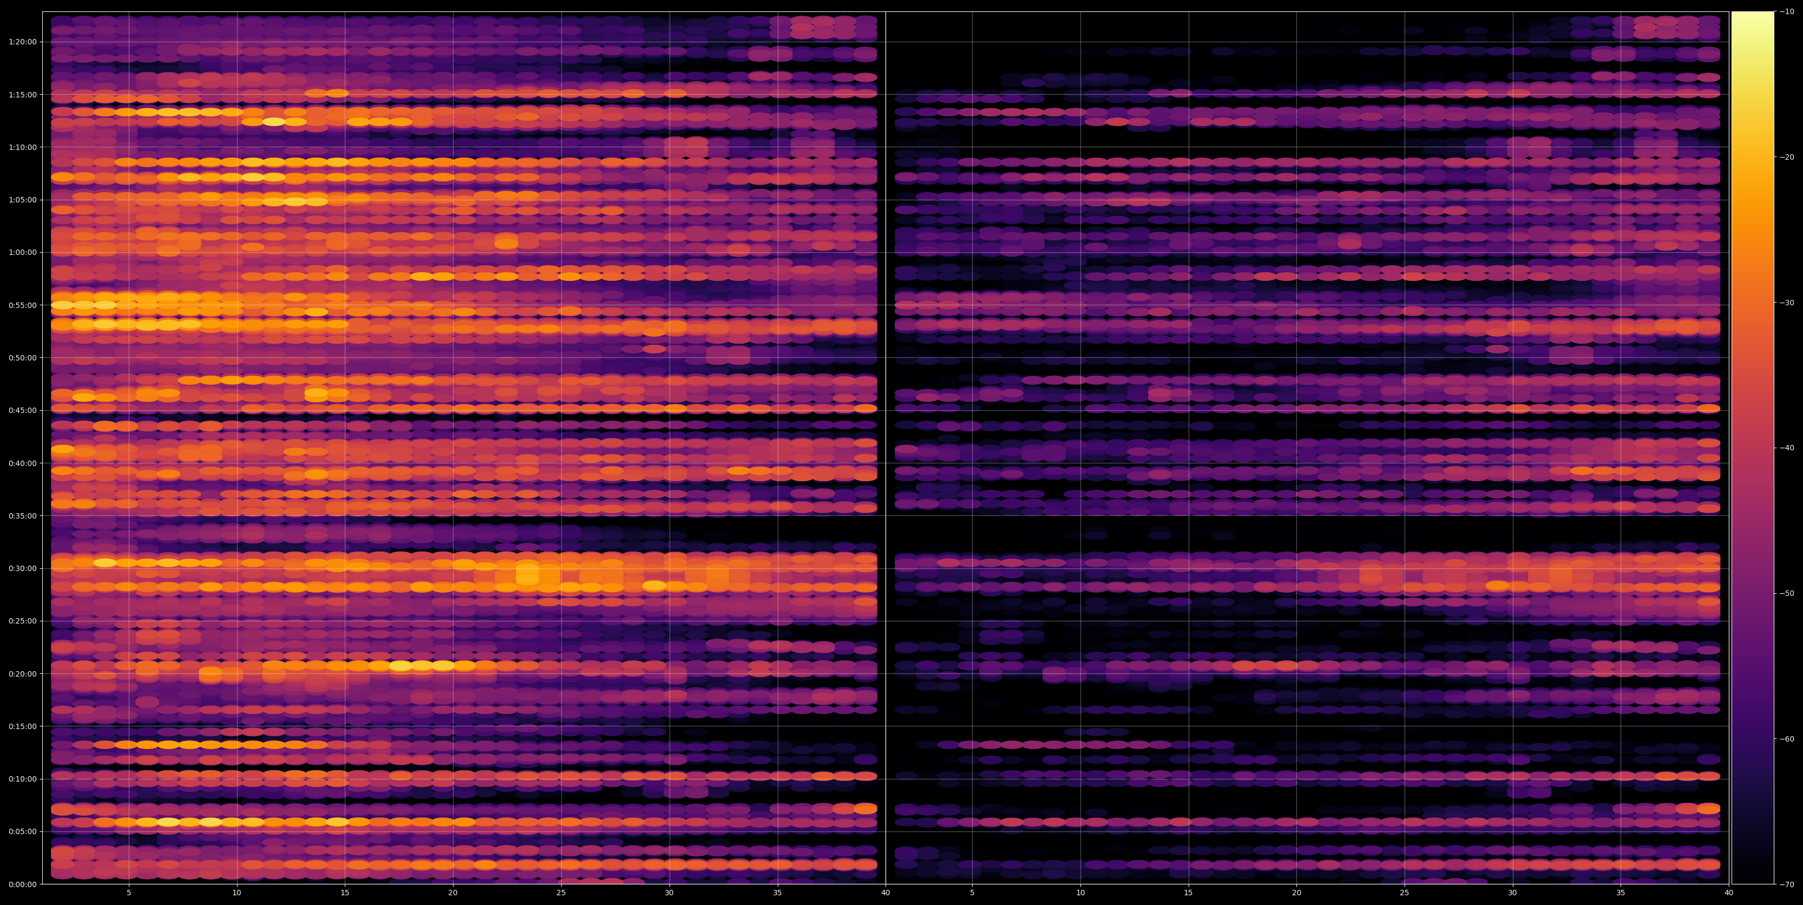Select the 1:20:00 time label

[x=22, y=42]
